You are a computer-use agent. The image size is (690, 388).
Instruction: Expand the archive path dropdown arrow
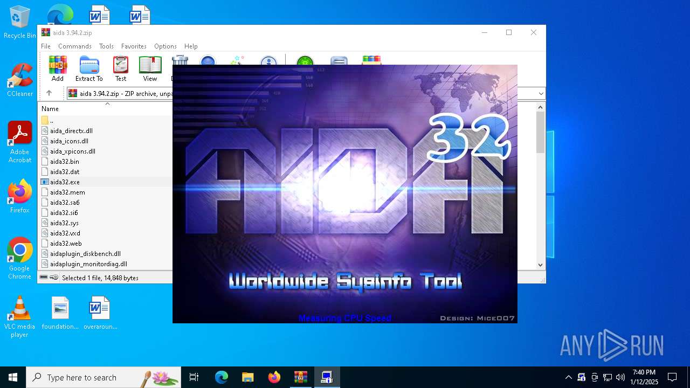tap(541, 94)
